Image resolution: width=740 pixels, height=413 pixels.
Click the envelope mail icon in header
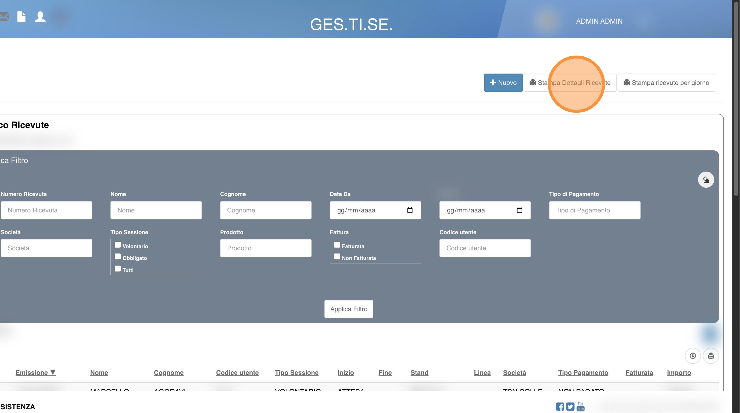4,17
